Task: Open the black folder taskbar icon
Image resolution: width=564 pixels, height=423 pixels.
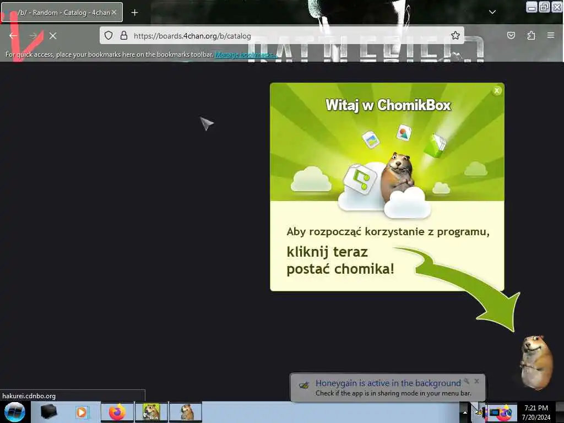Action: (49, 412)
